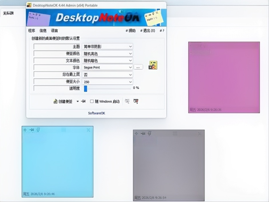The width and height of the screenshot is (269, 202).
Task: Open the SoftwareOK link
Action: pyautogui.click(x=97, y=113)
